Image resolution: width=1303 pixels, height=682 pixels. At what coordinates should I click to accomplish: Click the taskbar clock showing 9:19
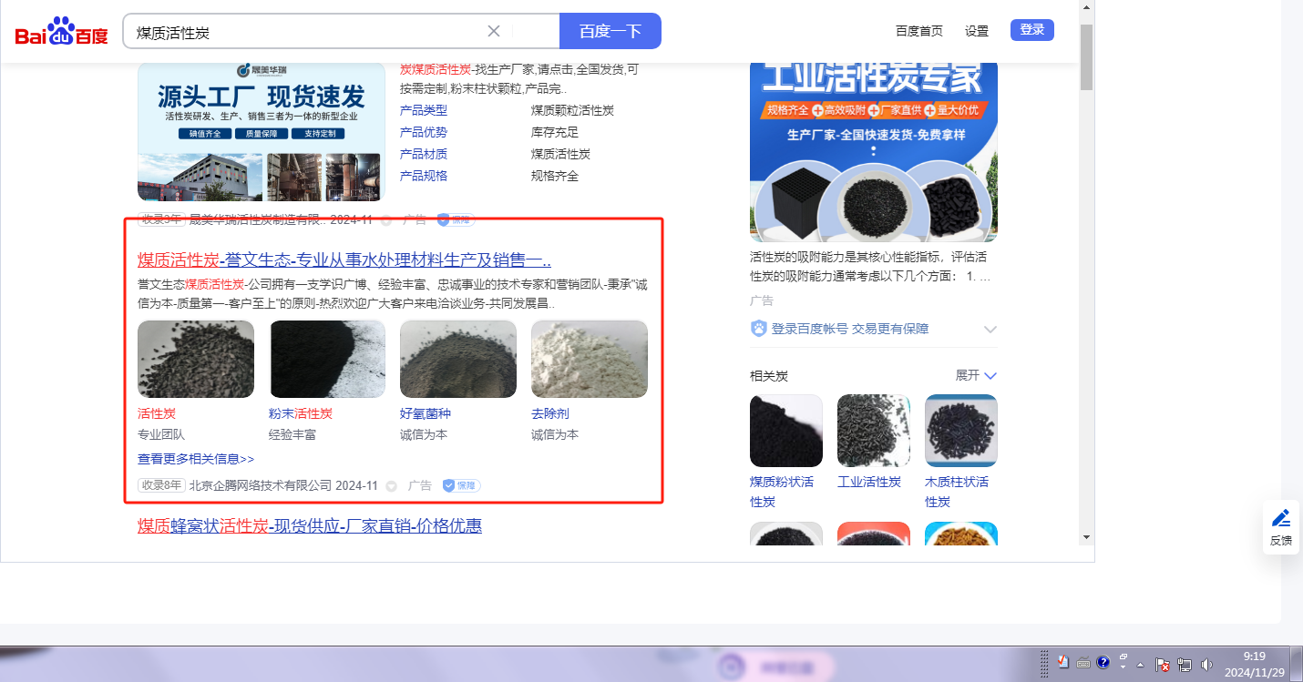tap(1255, 664)
